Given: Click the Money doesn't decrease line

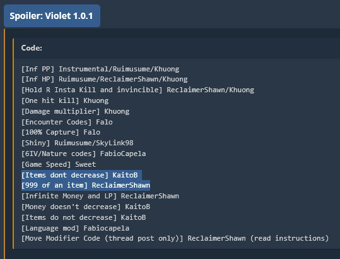Looking at the screenshot, I should click(86, 207).
